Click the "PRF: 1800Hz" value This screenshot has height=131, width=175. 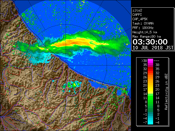point(143,28)
